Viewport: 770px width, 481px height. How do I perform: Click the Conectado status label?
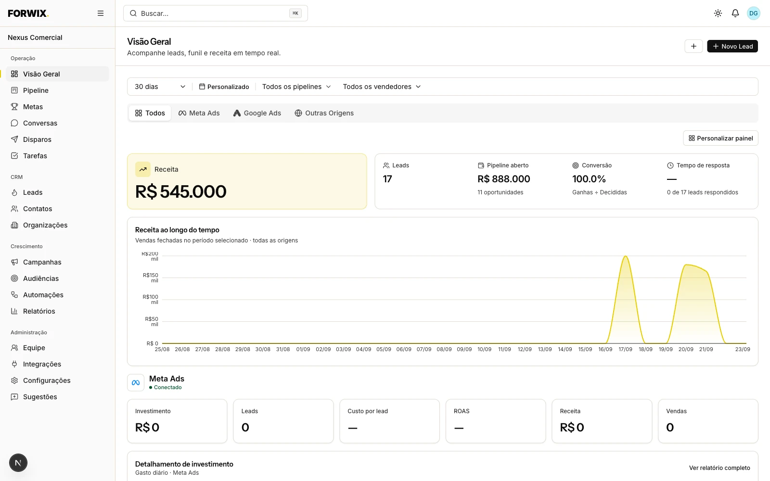(168, 387)
